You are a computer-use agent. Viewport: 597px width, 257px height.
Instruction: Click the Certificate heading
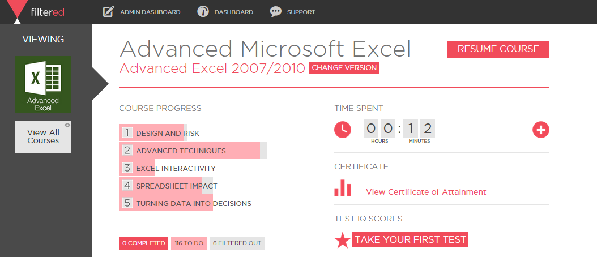click(x=361, y=166)
